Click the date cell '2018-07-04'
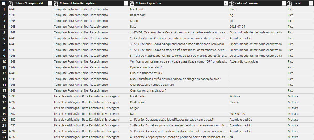 click(x=258, y=27)
